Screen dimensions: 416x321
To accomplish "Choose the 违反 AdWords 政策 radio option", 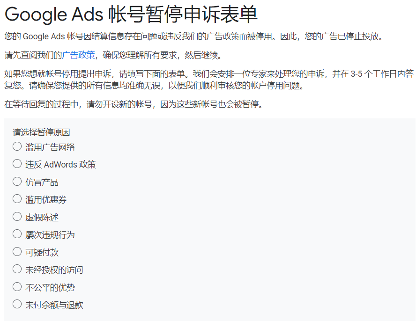I will point(17,164).
